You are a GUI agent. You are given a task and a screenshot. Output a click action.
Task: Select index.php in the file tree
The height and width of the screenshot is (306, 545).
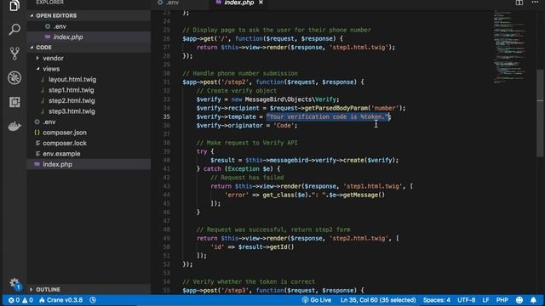tap(89, 164)
